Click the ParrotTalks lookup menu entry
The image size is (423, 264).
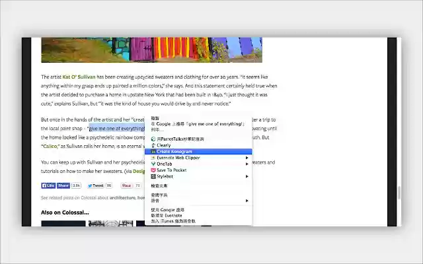click(x=198, y=139)
